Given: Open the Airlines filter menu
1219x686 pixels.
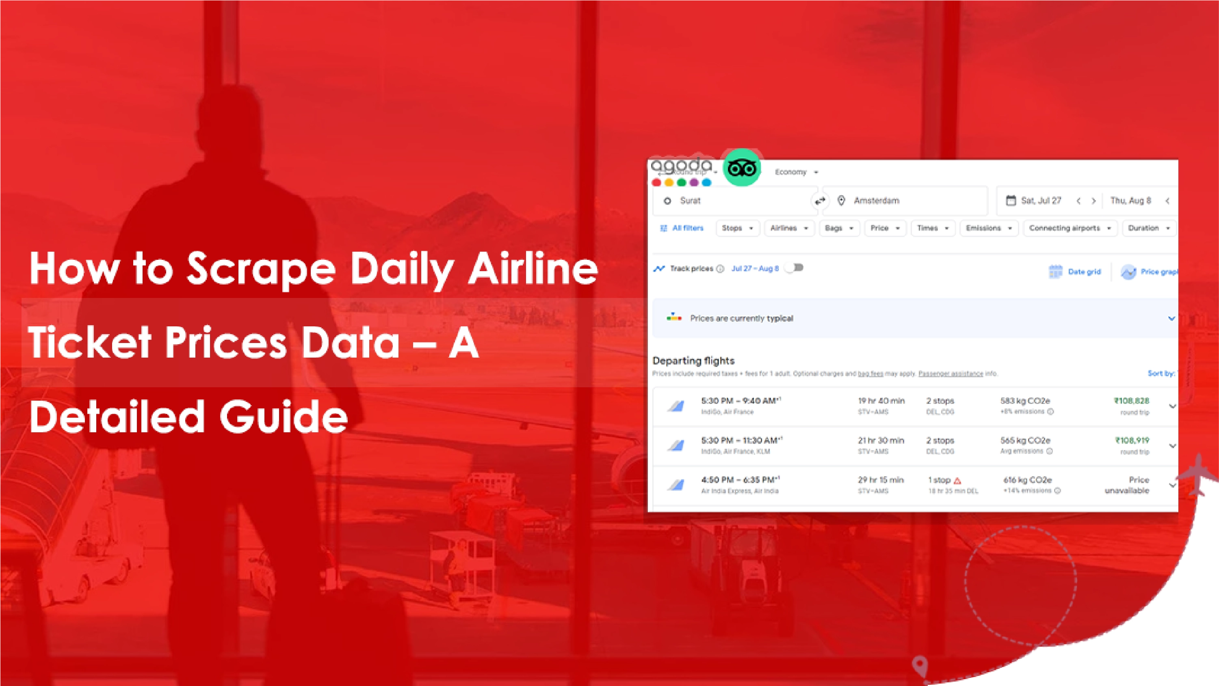Looking at the screenshot, I should (789, 229).
